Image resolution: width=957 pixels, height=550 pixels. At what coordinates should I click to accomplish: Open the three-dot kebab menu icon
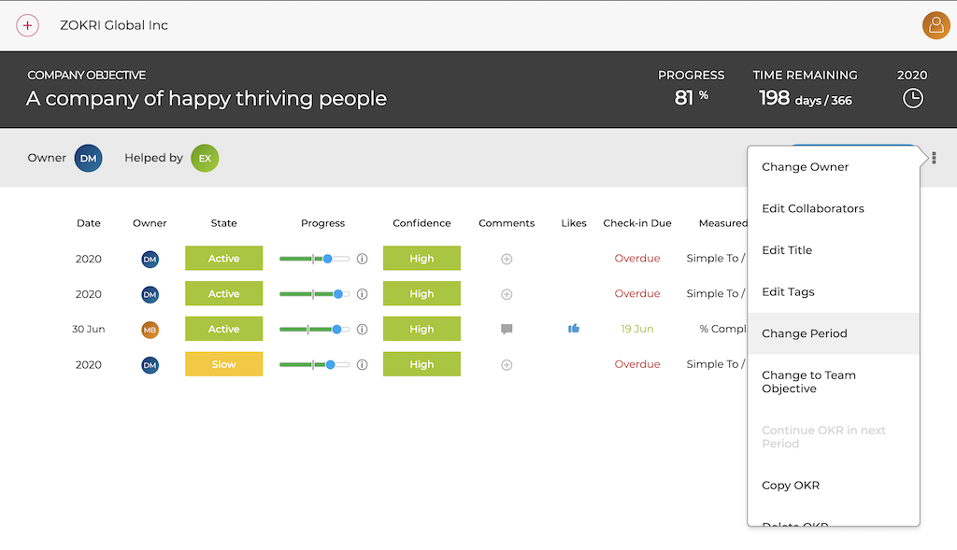(934, 158)
